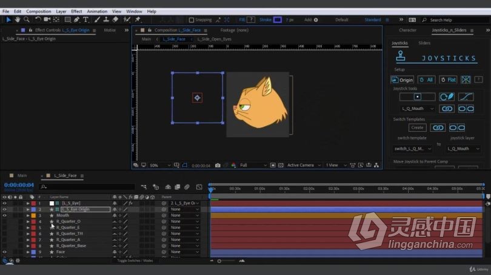491x275 pixels.
Task: Select the Hand tool in toolbar
Action: tap(17, 20)
